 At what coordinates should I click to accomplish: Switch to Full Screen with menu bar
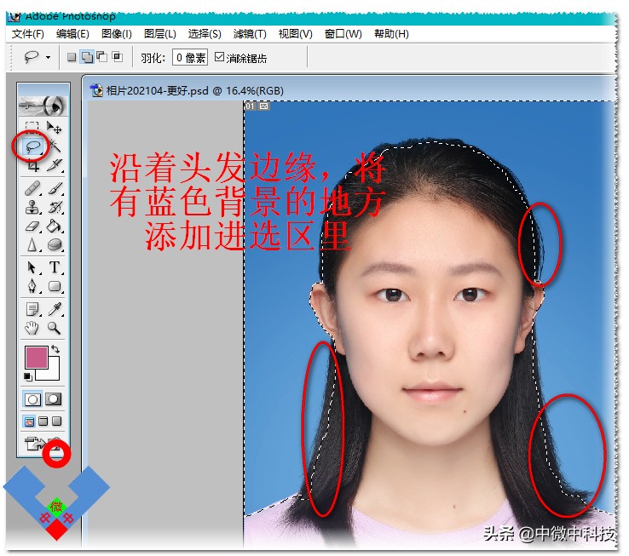43,421
